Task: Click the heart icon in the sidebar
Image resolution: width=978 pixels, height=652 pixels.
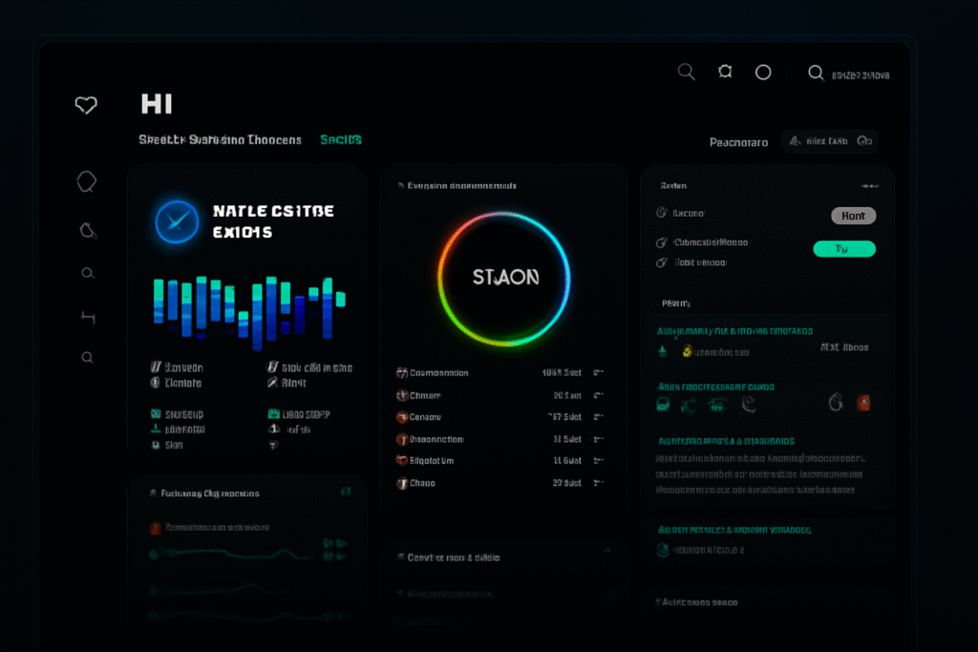Action: pos(86,106)
